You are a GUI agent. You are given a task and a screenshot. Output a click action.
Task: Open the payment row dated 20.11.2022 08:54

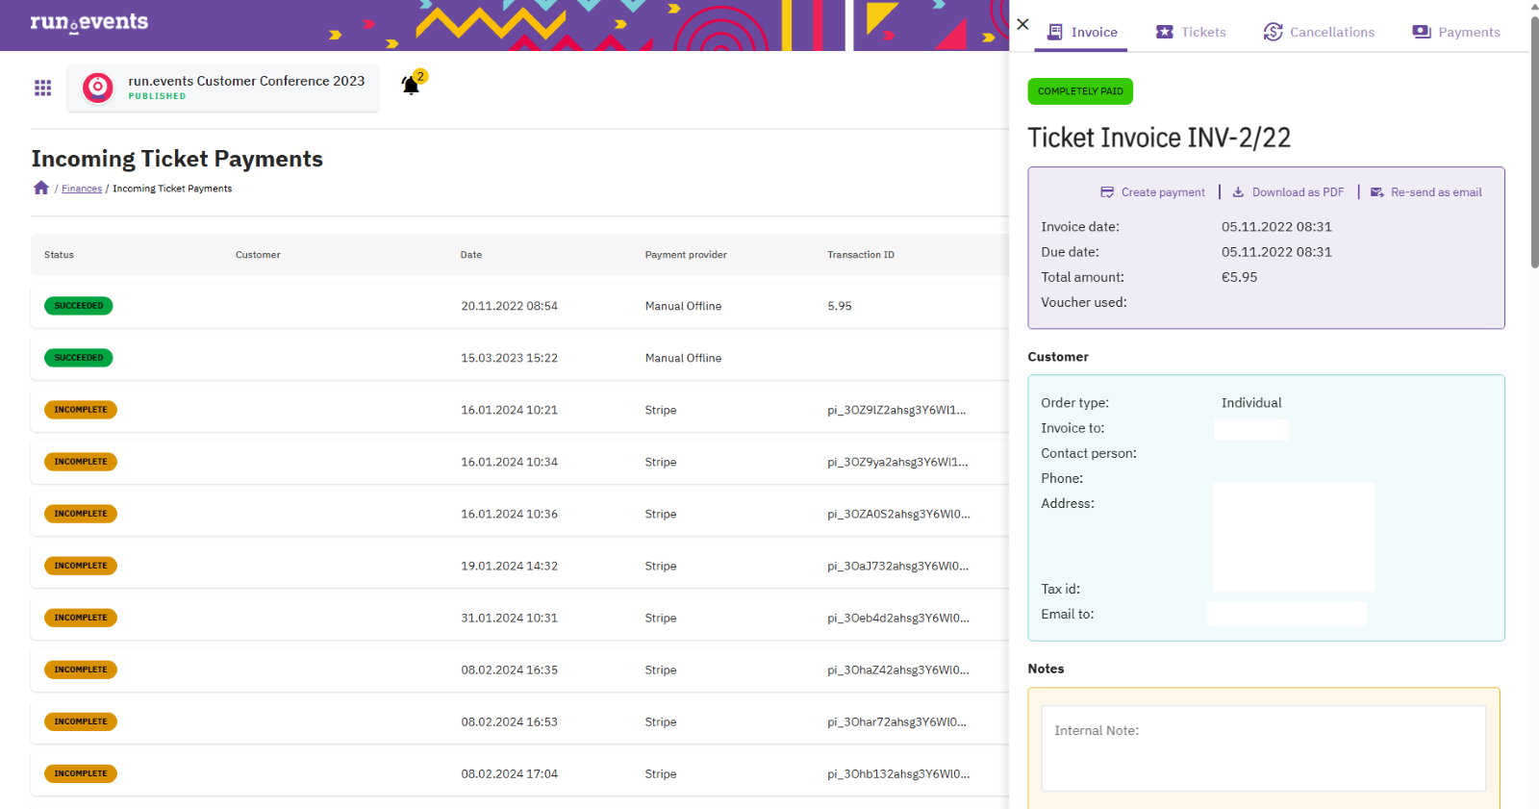point(519,306)
